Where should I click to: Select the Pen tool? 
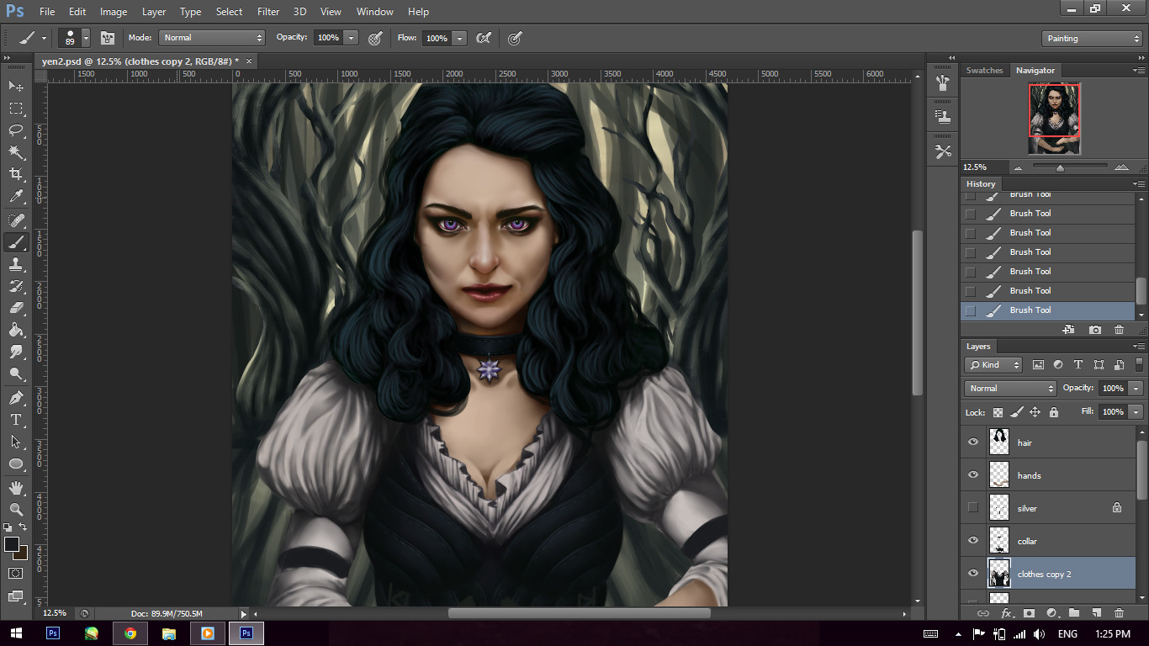(16, 398)
